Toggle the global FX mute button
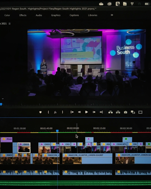The height and width of the screenshot is (189, 151). click(55, 112)
